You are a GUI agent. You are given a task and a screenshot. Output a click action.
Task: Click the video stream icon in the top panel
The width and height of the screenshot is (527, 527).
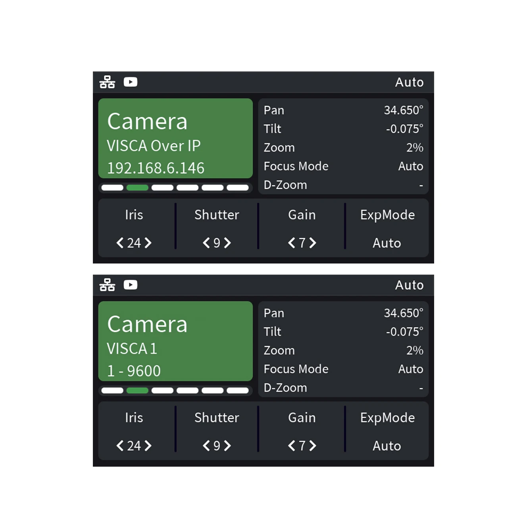(x=131, y=82)
